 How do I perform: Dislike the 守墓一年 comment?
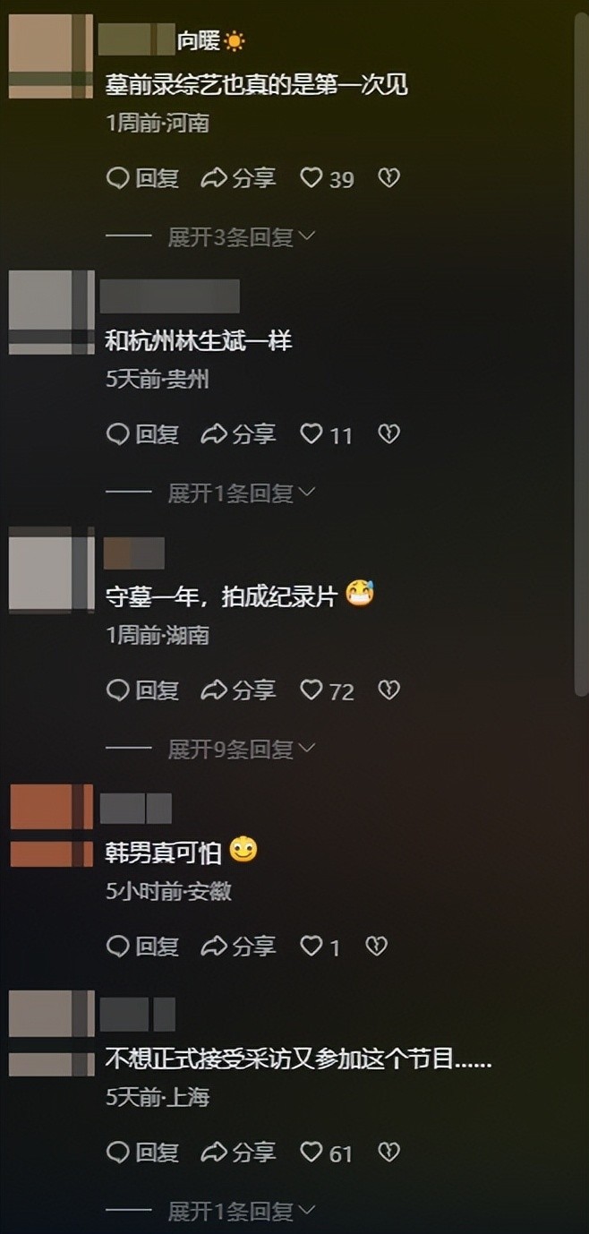(x=388, y=690)
